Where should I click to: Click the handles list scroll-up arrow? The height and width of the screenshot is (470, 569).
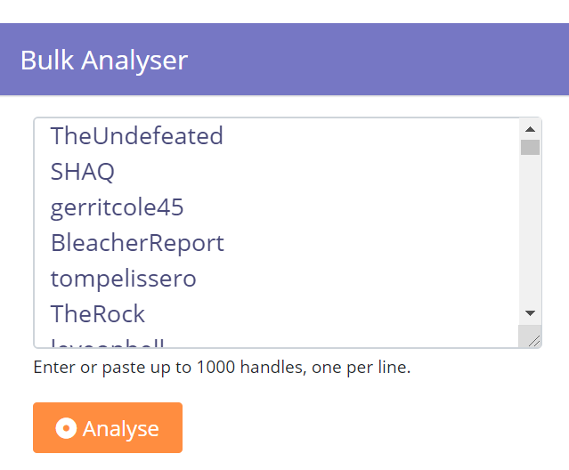pyautogui.click(x=530, y=129)
